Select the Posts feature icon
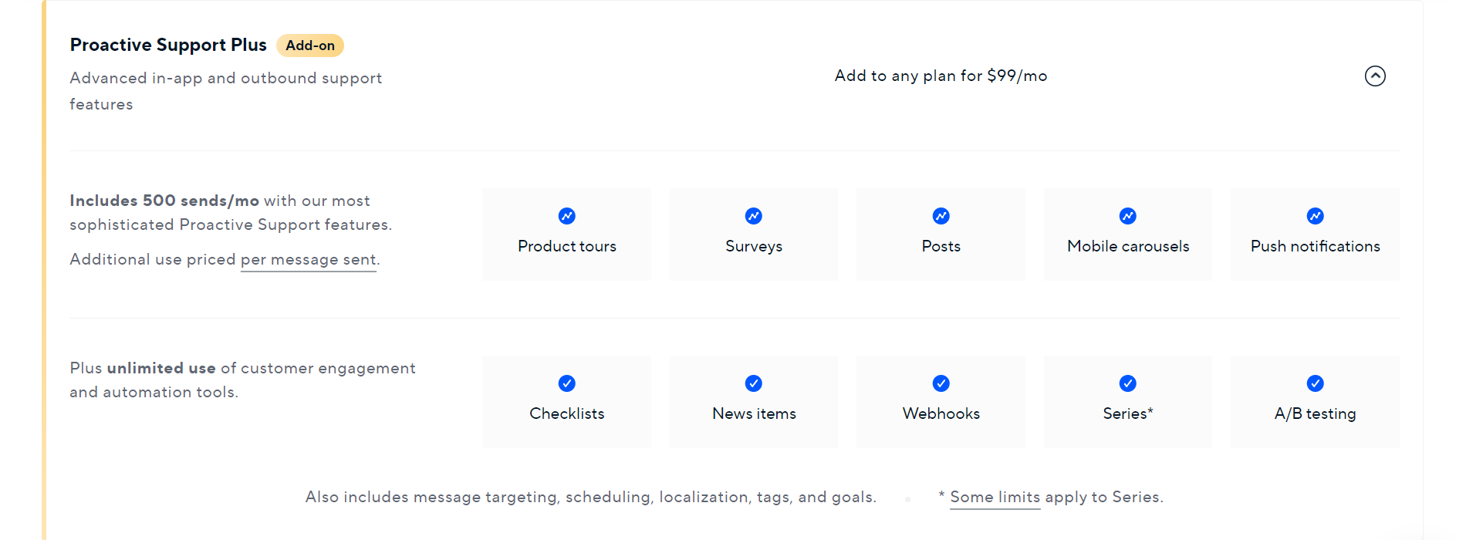The image size is (1466, 540). (940, 216)
